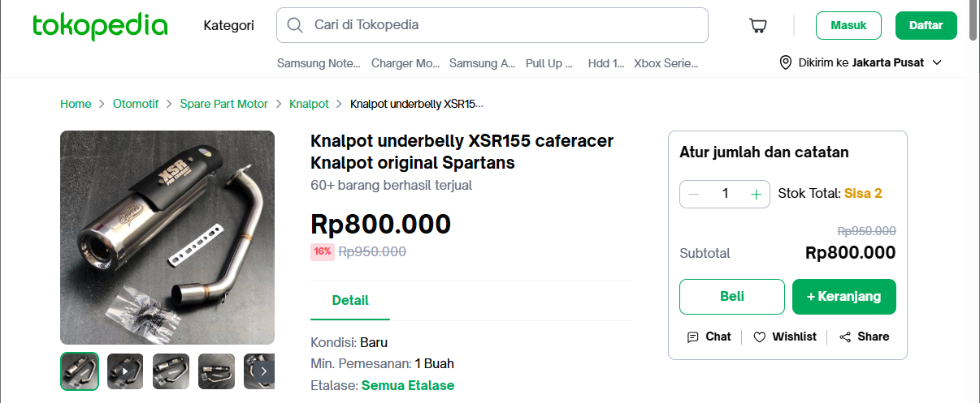Decrease quantity with the minus icon

tap(693, 194)
